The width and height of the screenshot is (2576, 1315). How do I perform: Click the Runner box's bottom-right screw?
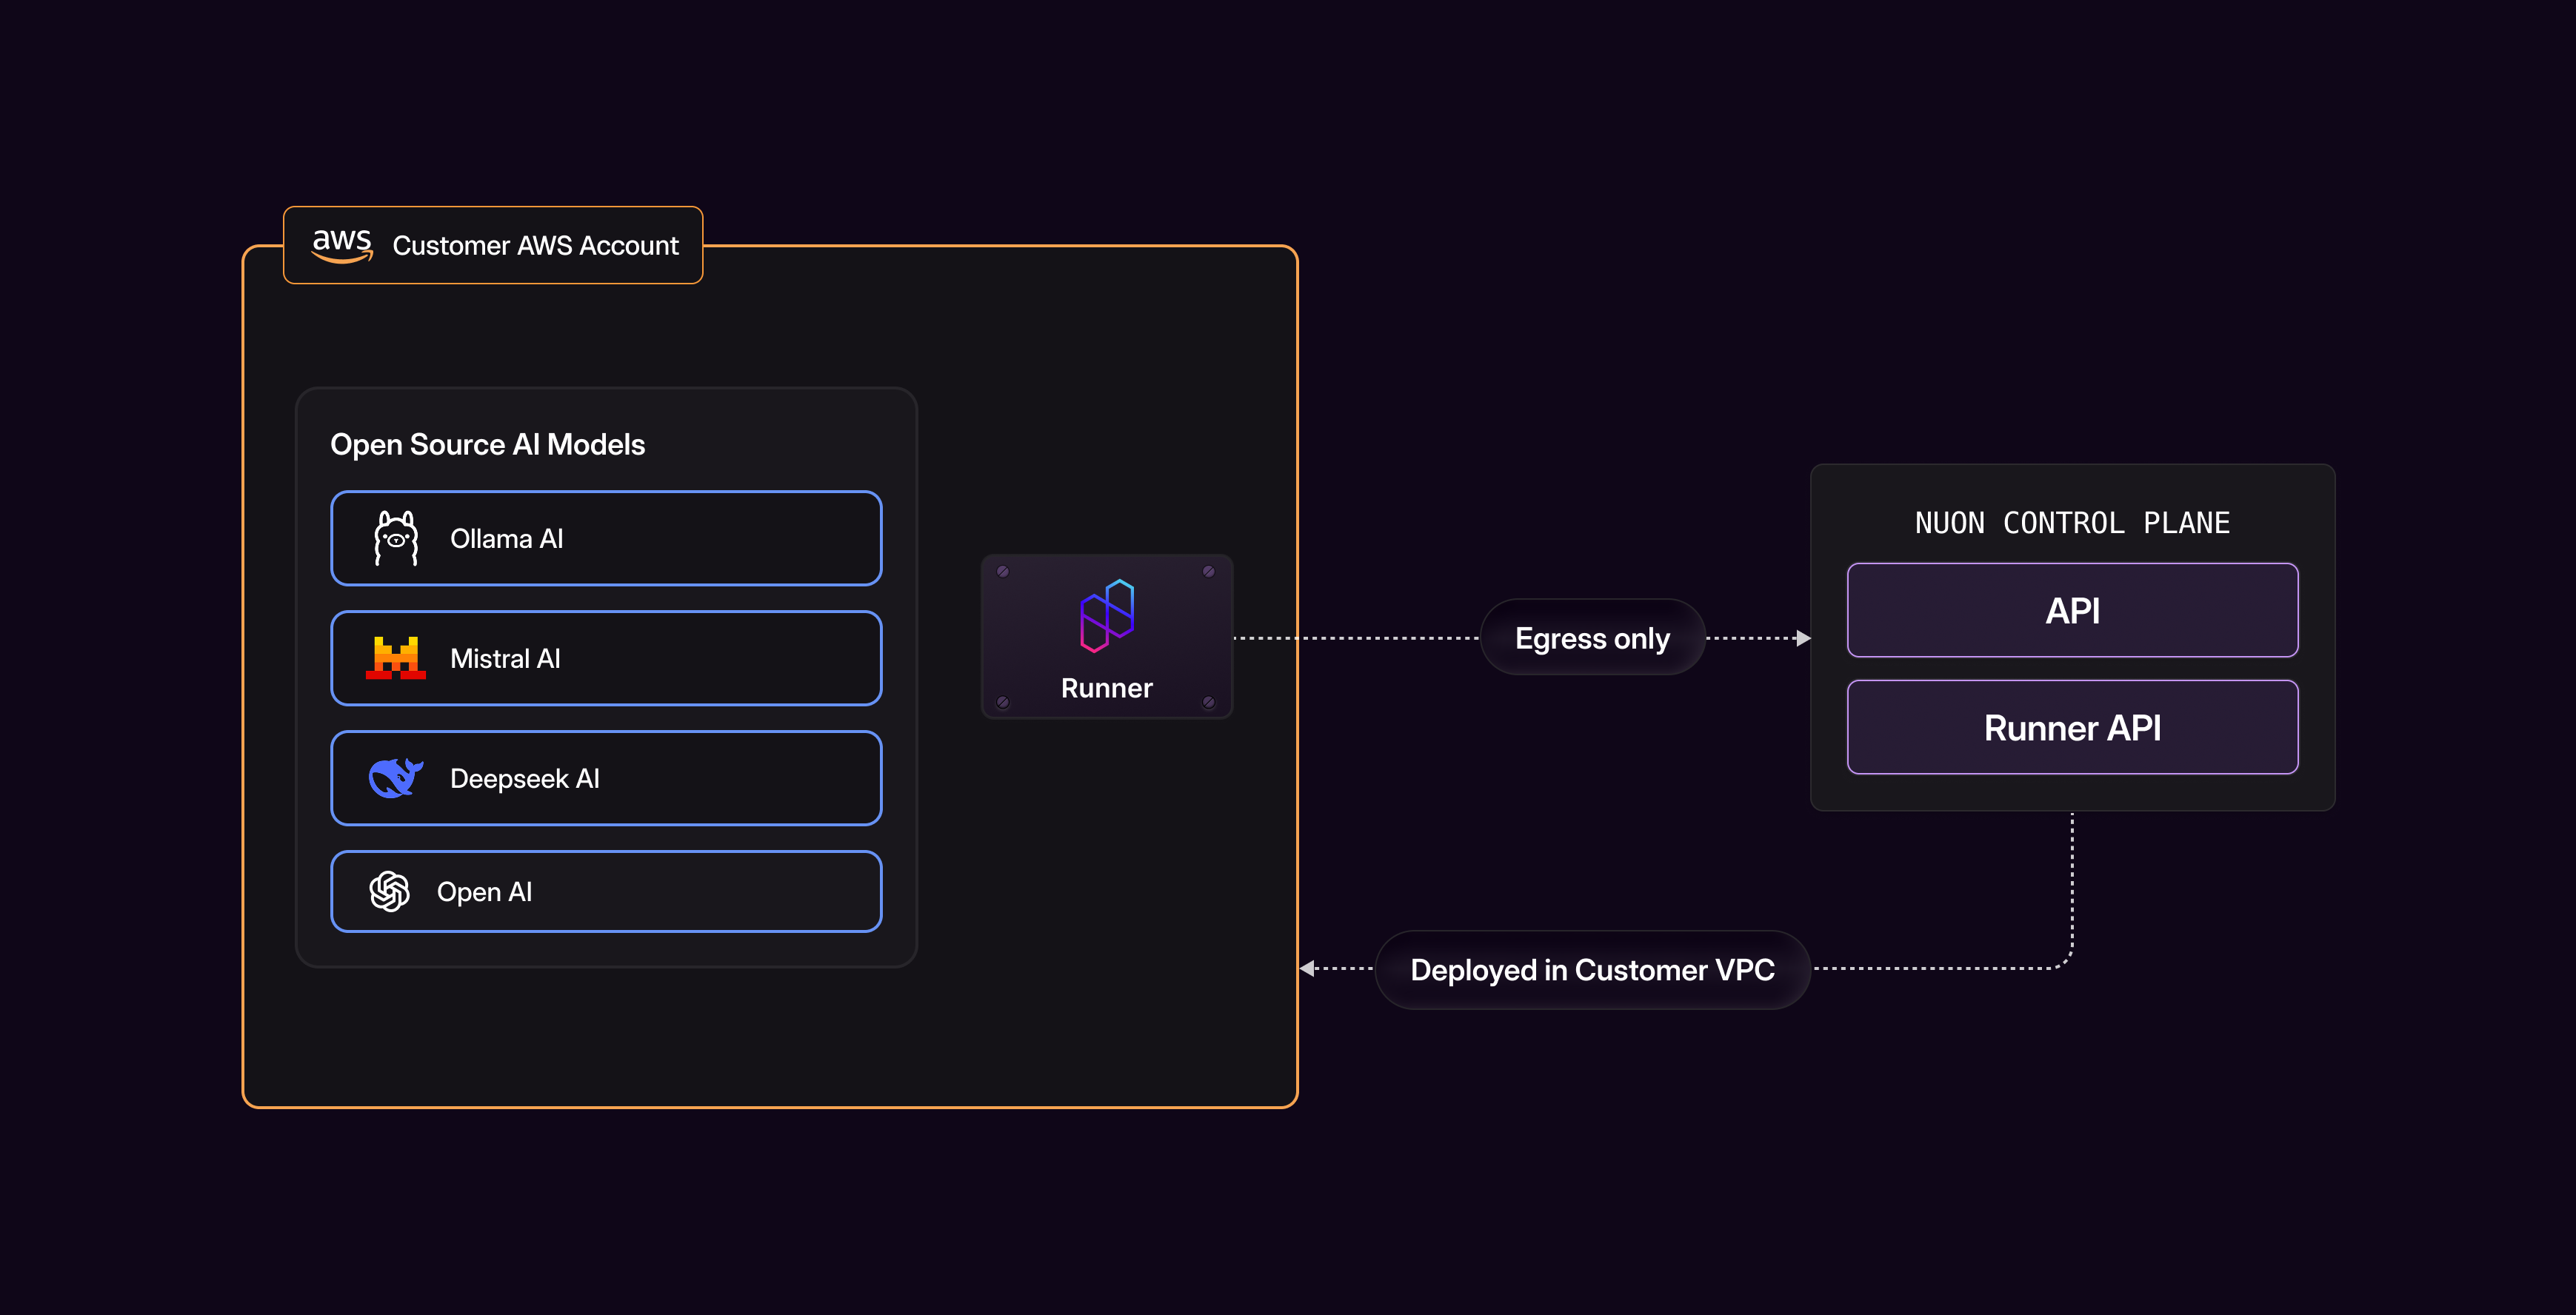[x=1209, y=702]
